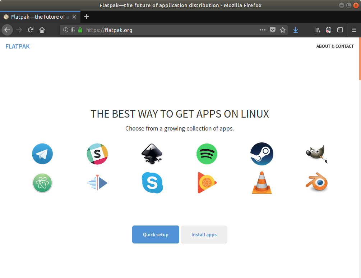This screenshot has height=278, width=361.
Task: Open the VLC traffic cone icon
Action: (262, 183)
